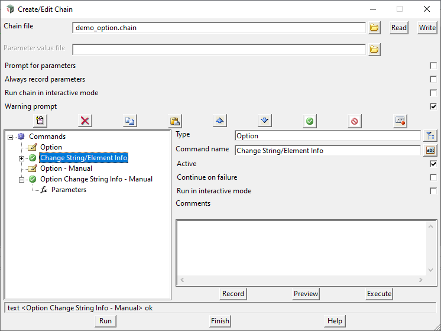
Task: Open Command name abc picker icon
Action: [430, 151]
